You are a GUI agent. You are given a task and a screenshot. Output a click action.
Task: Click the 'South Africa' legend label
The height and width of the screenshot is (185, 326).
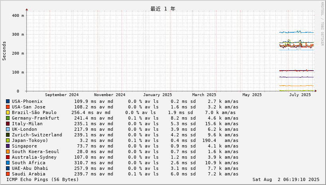point(28,163)
